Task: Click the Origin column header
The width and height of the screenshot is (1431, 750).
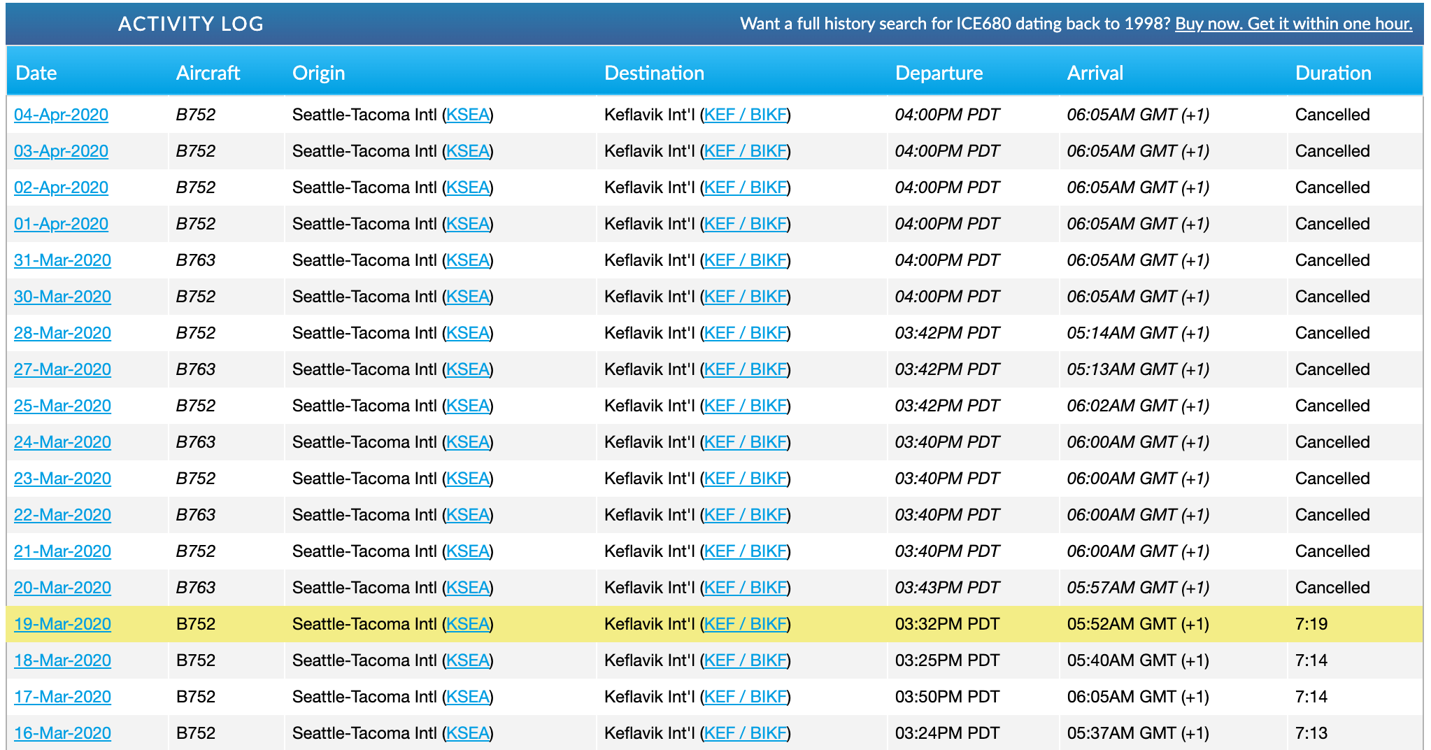Action: click(318, 73)
